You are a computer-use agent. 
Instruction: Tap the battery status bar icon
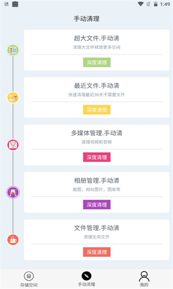click(x=156, y=4)
